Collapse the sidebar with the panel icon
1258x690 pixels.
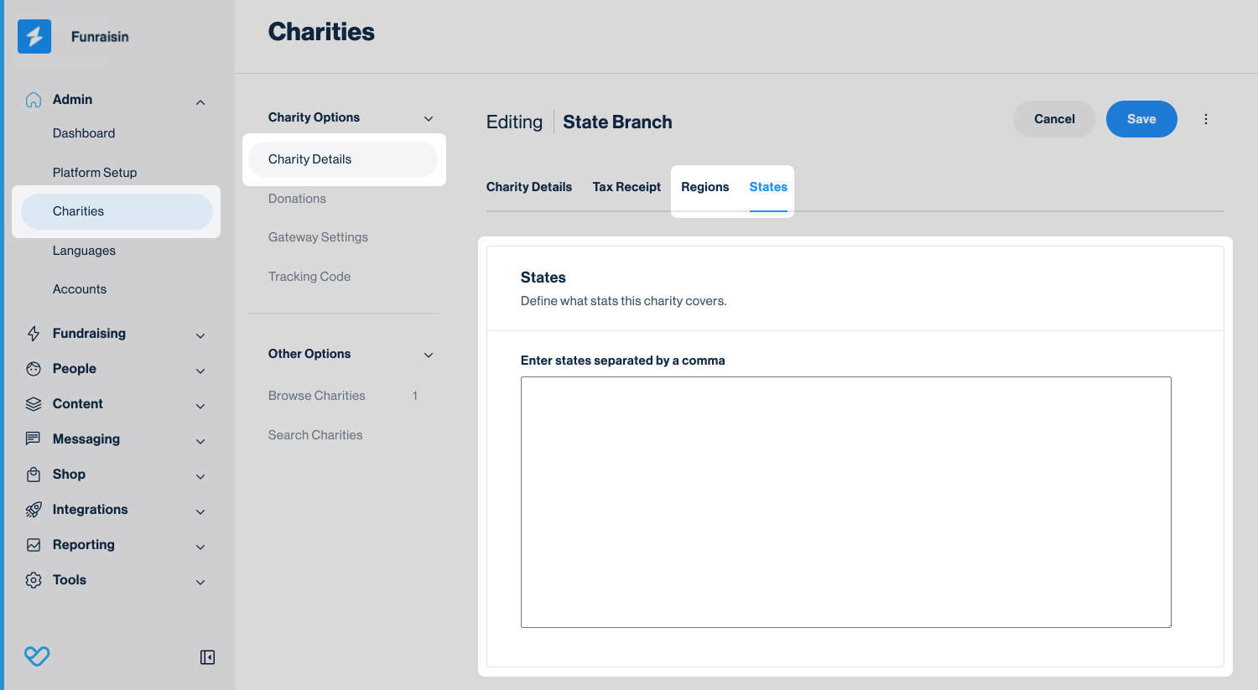pos(207,657)
